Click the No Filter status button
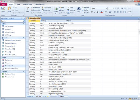 coord(54,96)
